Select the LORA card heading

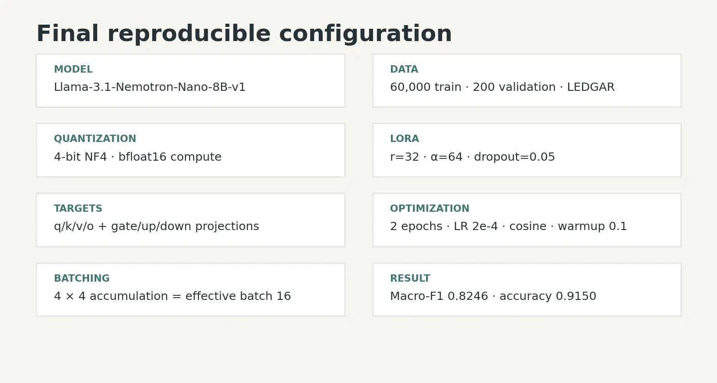pyautogui.click(x=404, y=139)
